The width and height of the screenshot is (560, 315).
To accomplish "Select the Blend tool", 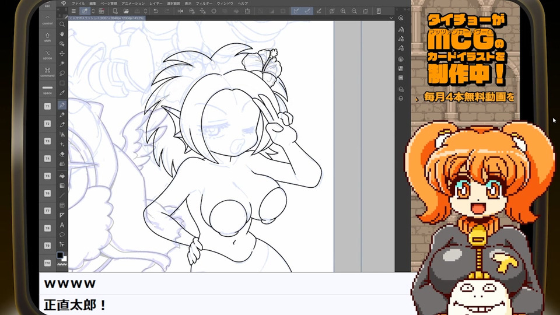I will coord(62,164).
